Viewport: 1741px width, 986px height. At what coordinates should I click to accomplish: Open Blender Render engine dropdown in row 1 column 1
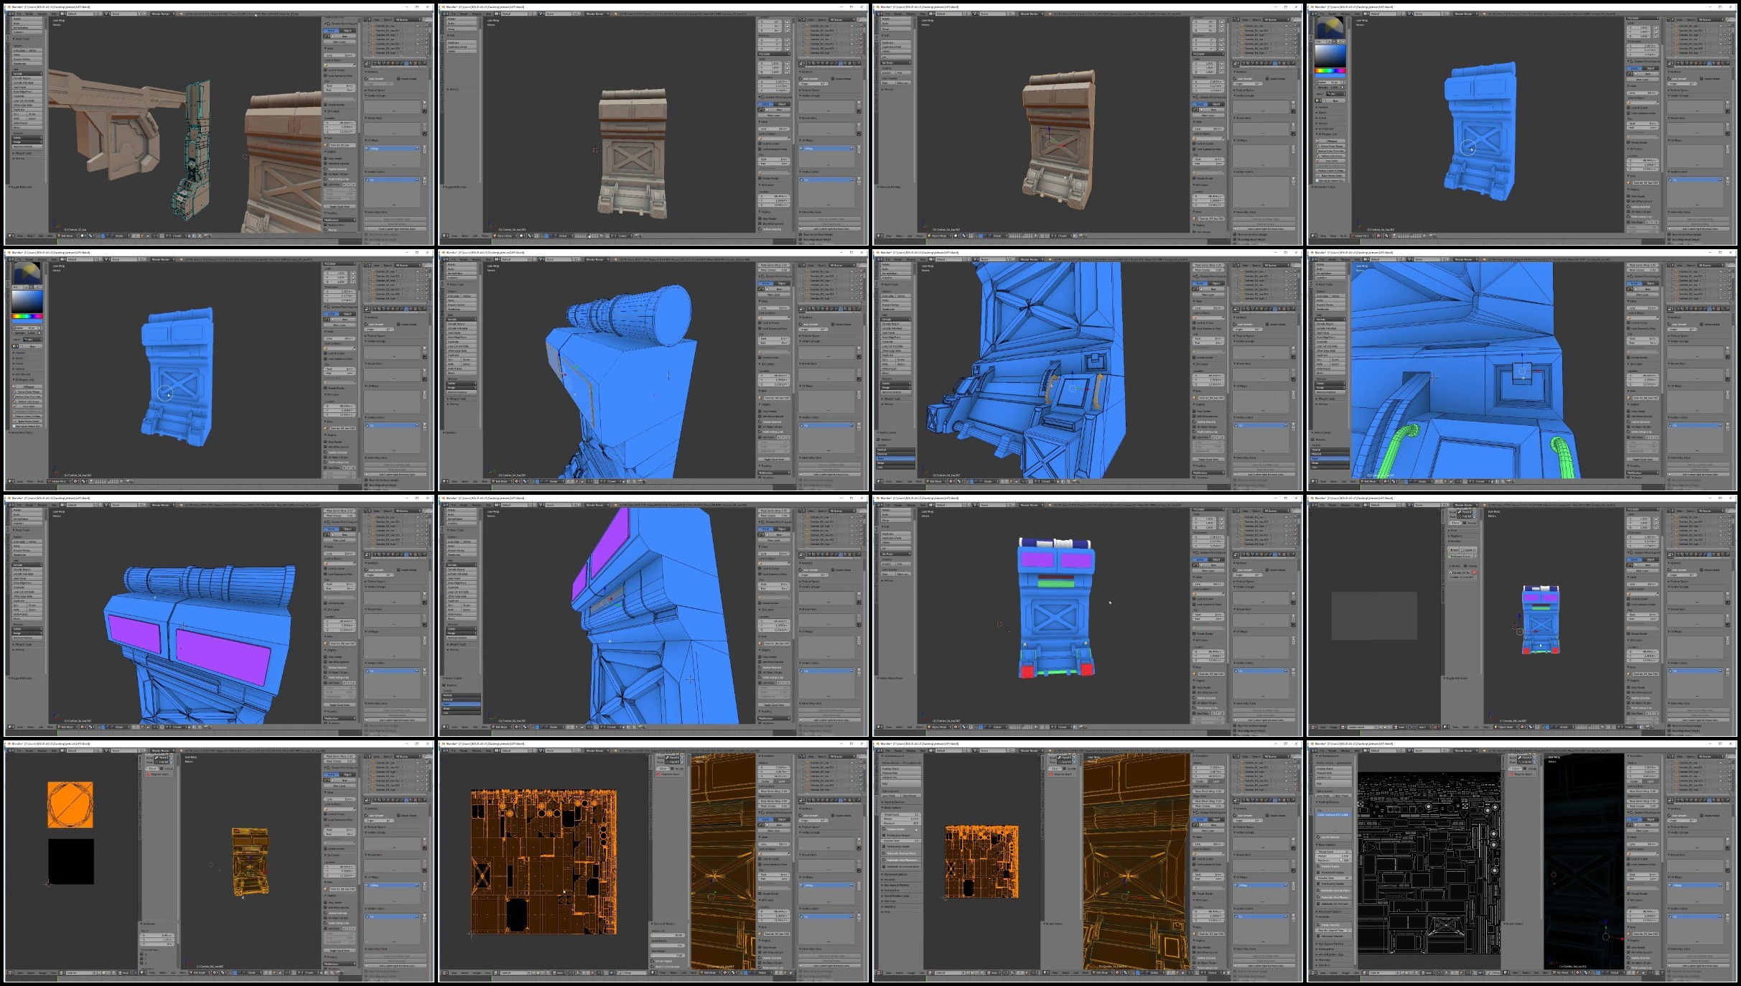tap(163, 14)
